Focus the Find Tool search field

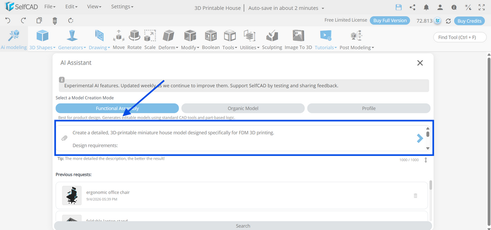(460, 37)
